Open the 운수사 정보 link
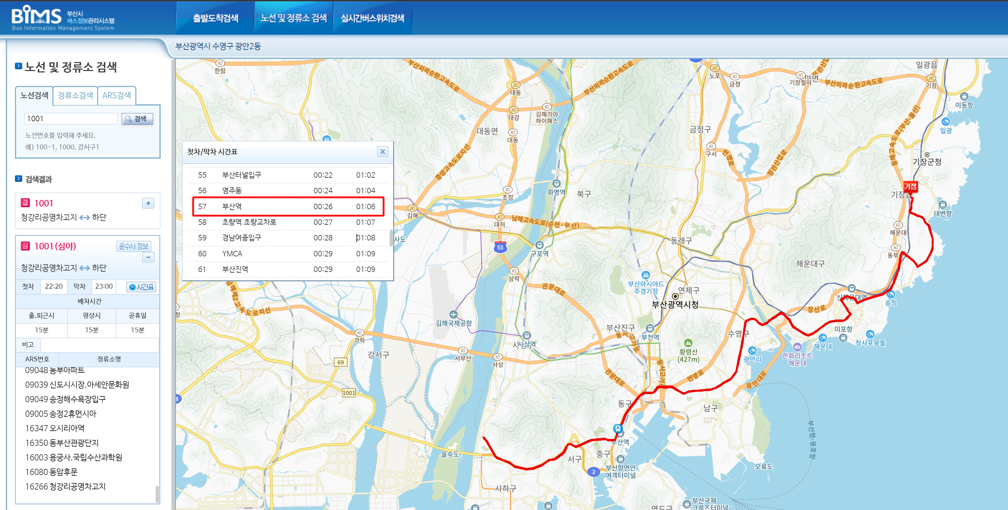 [134, 246]
